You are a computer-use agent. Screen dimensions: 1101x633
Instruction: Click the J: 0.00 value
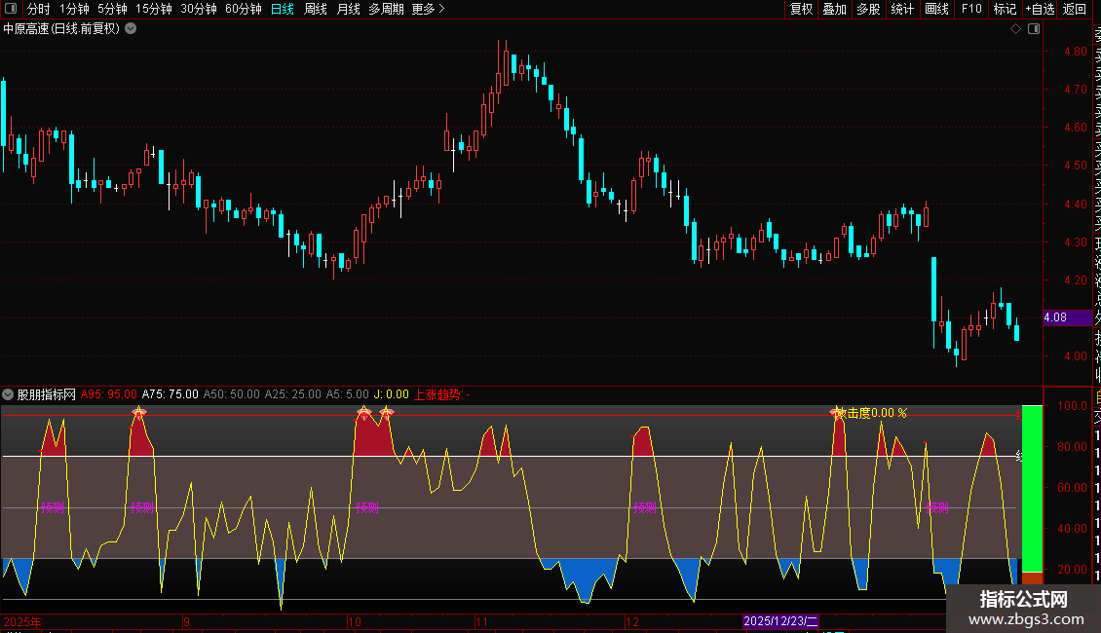(391, 394)
